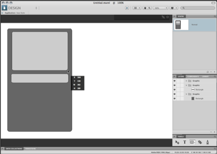This screenshot has width=217, height=154.
Task: Click the Application: Base State breadcrumb
Action: [x=15, y=13]
